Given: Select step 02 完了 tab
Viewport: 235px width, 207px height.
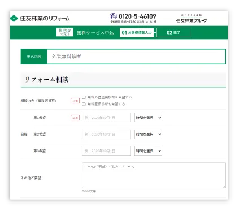Looking at the screenshot, I should coord(173,33).
